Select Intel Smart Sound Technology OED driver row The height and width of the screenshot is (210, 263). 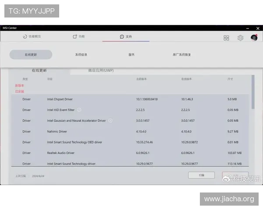point(130,142)
